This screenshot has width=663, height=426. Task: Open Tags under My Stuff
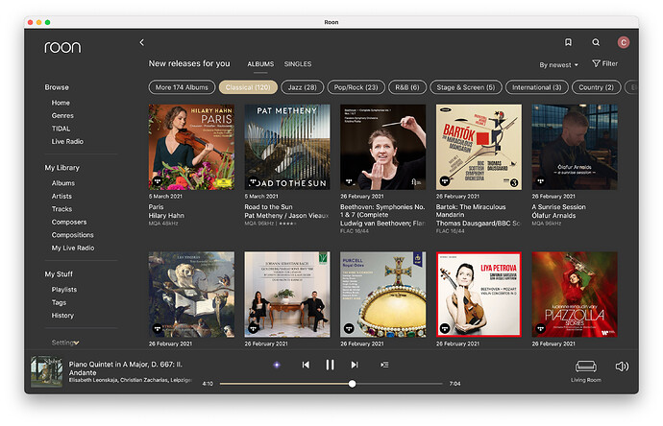tap(59, 302)
